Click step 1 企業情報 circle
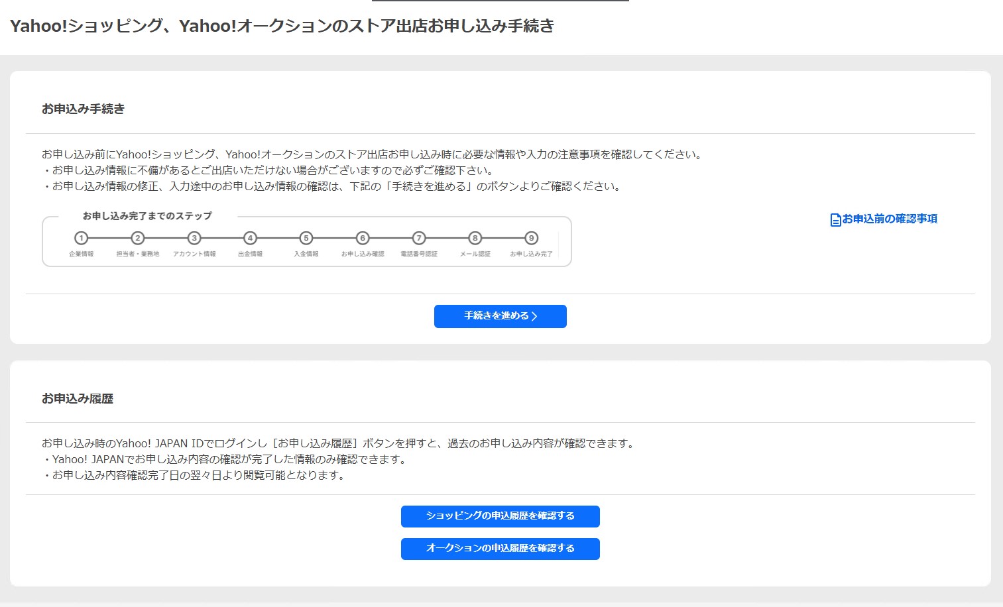The width and height of the screenshot is (1003, 607). tap(82, 238)
